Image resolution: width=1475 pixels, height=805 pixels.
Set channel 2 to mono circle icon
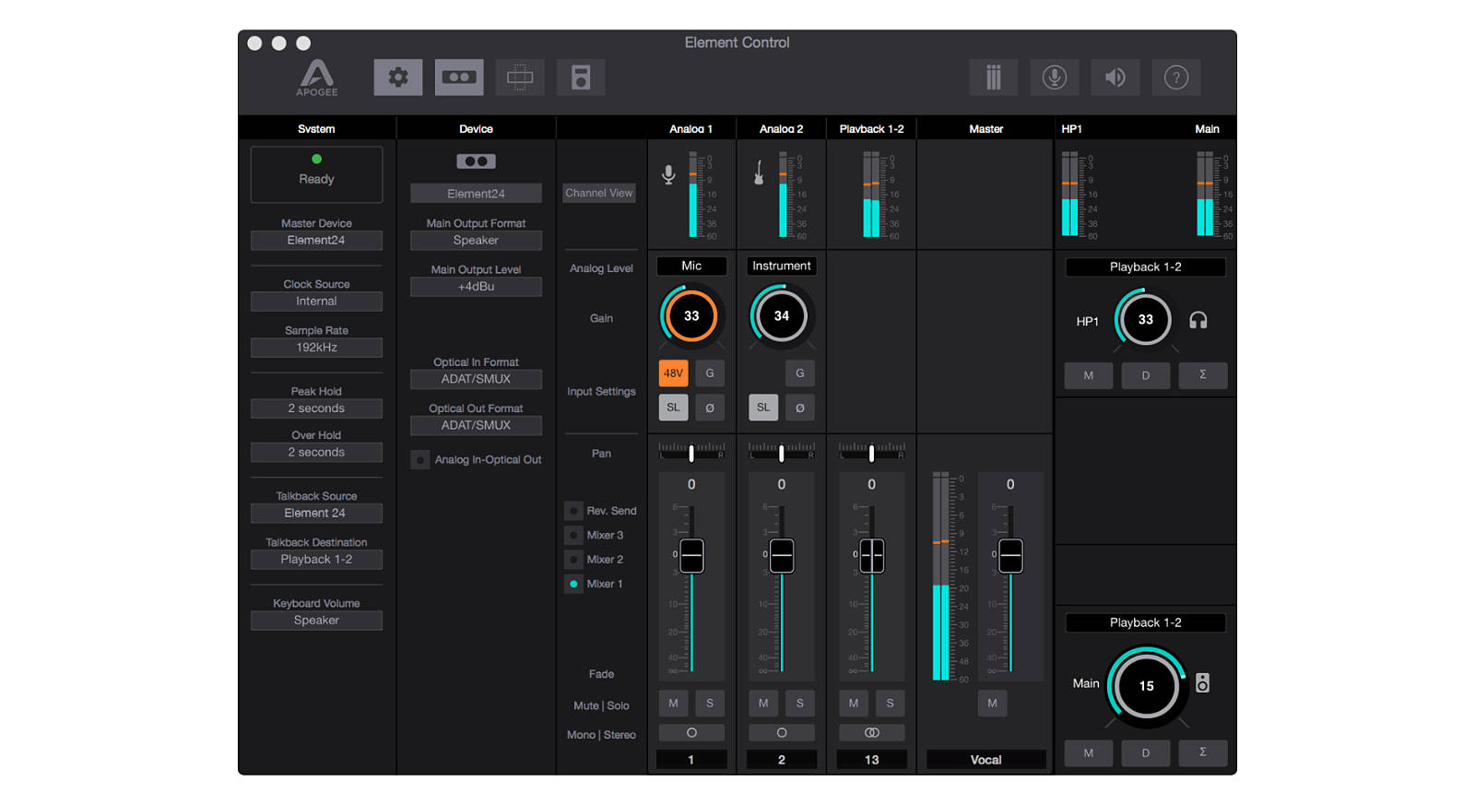tap(782, 733)
